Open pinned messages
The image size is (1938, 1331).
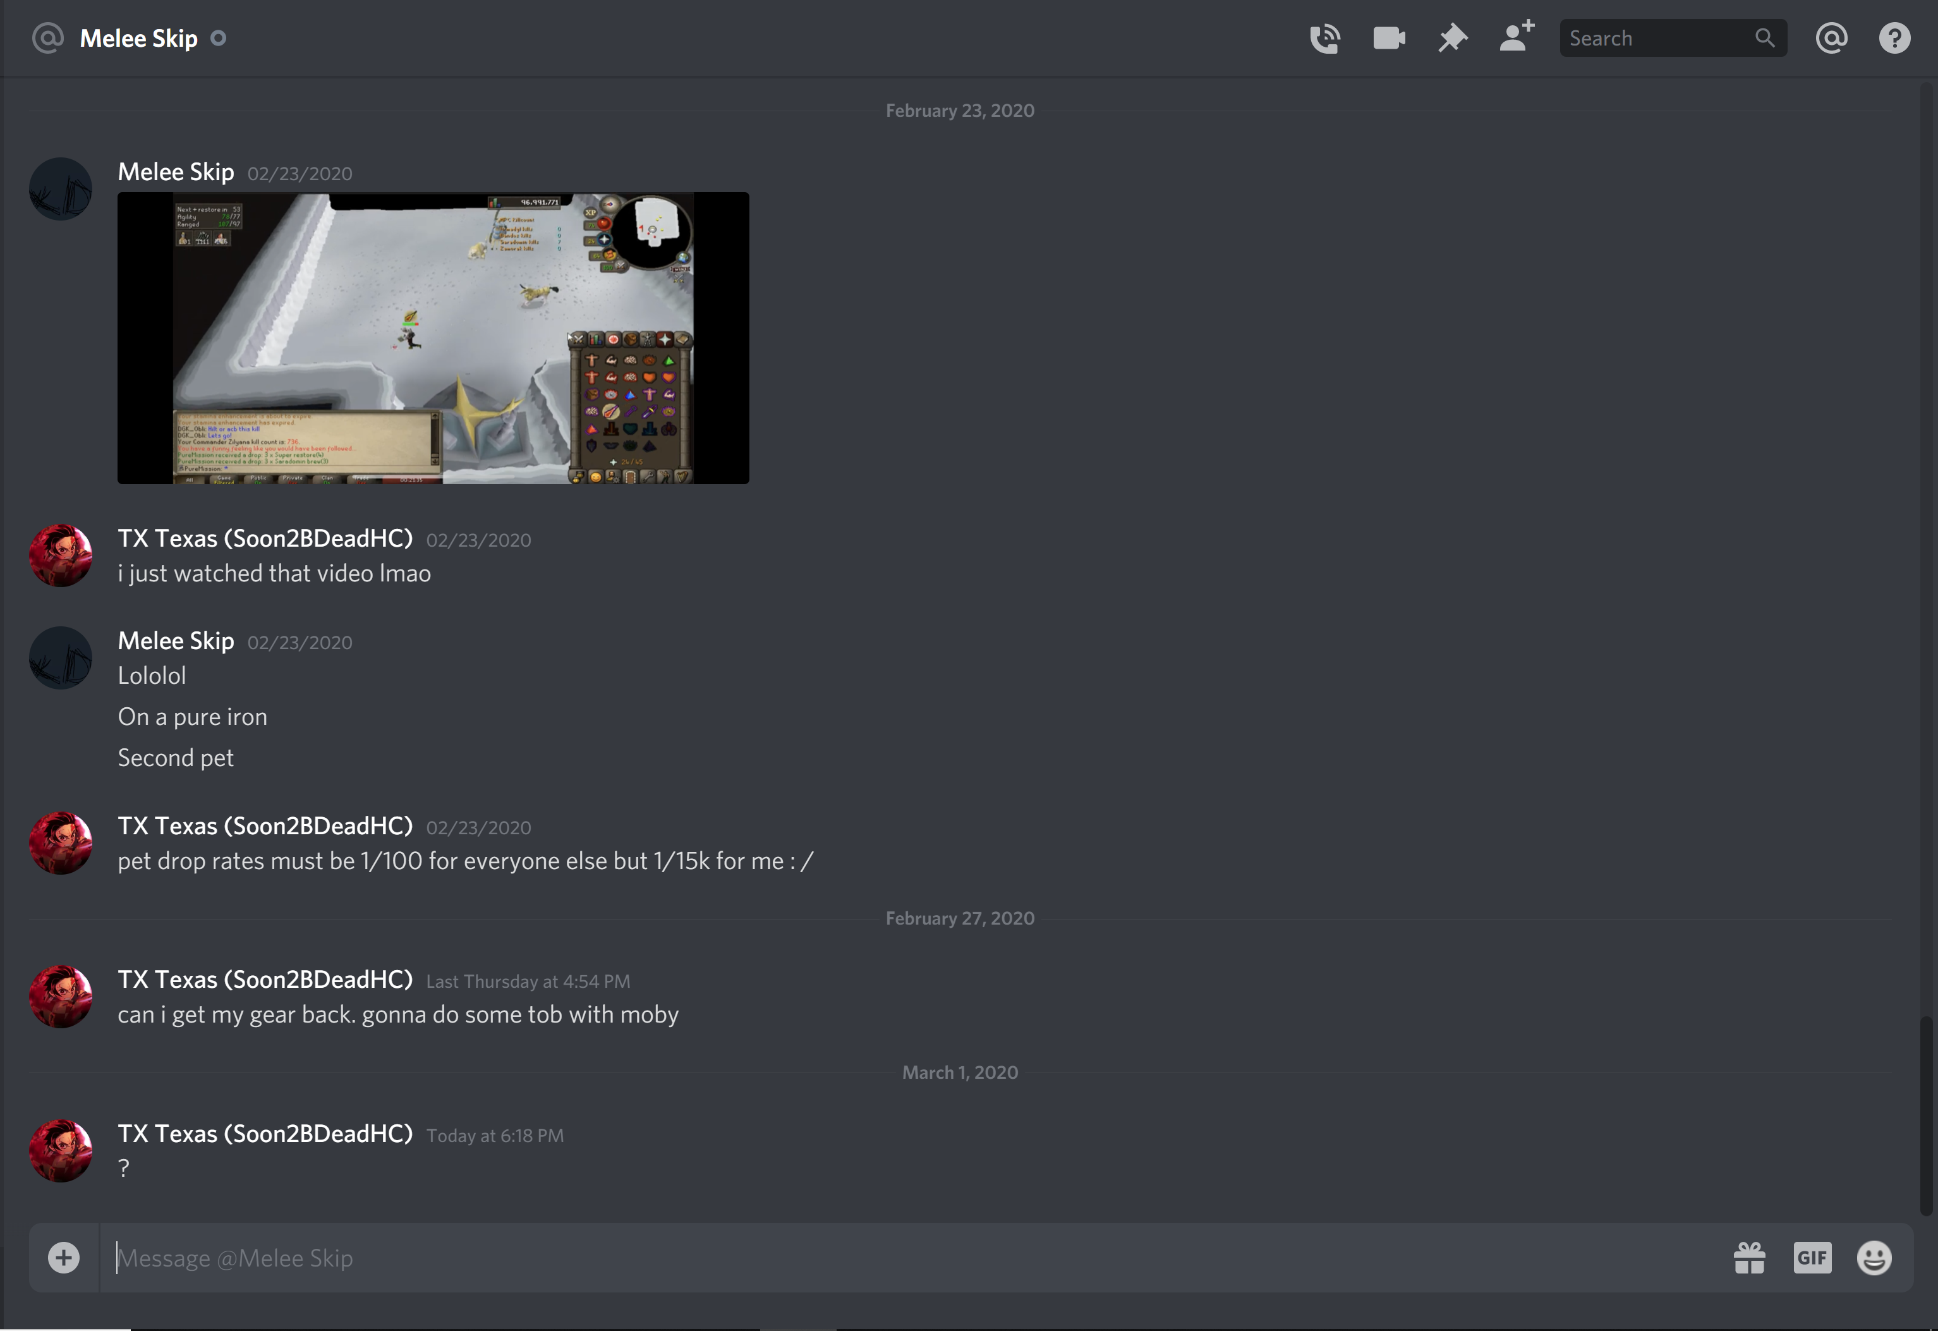tap(1452, 39)
